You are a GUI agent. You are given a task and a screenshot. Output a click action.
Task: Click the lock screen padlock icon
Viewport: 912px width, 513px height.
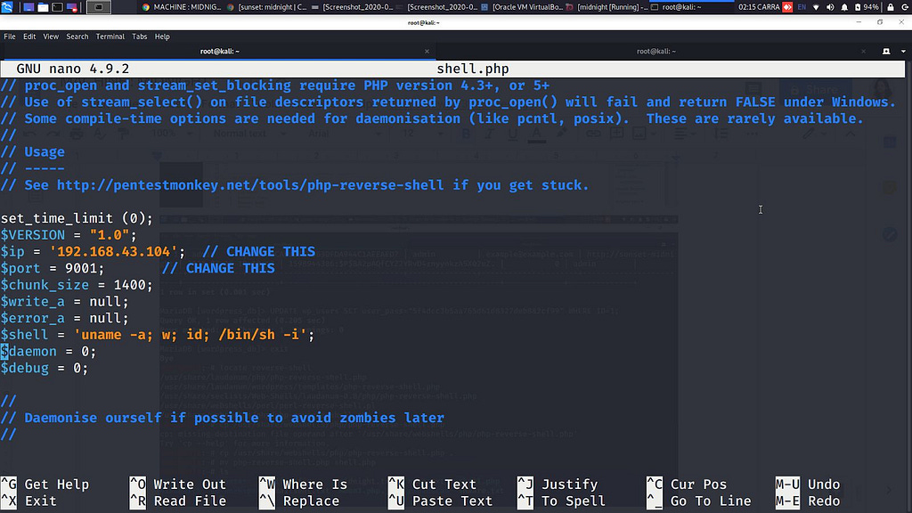pyautogui.click(x=891, y=7)
